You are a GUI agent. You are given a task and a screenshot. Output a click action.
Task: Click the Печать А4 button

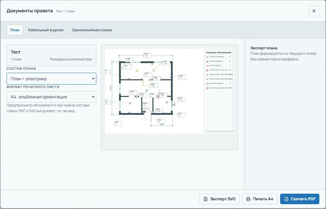coord(260,199)
